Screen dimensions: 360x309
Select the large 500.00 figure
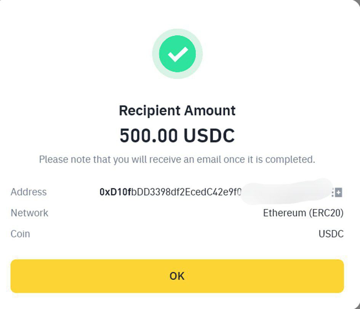149,135
